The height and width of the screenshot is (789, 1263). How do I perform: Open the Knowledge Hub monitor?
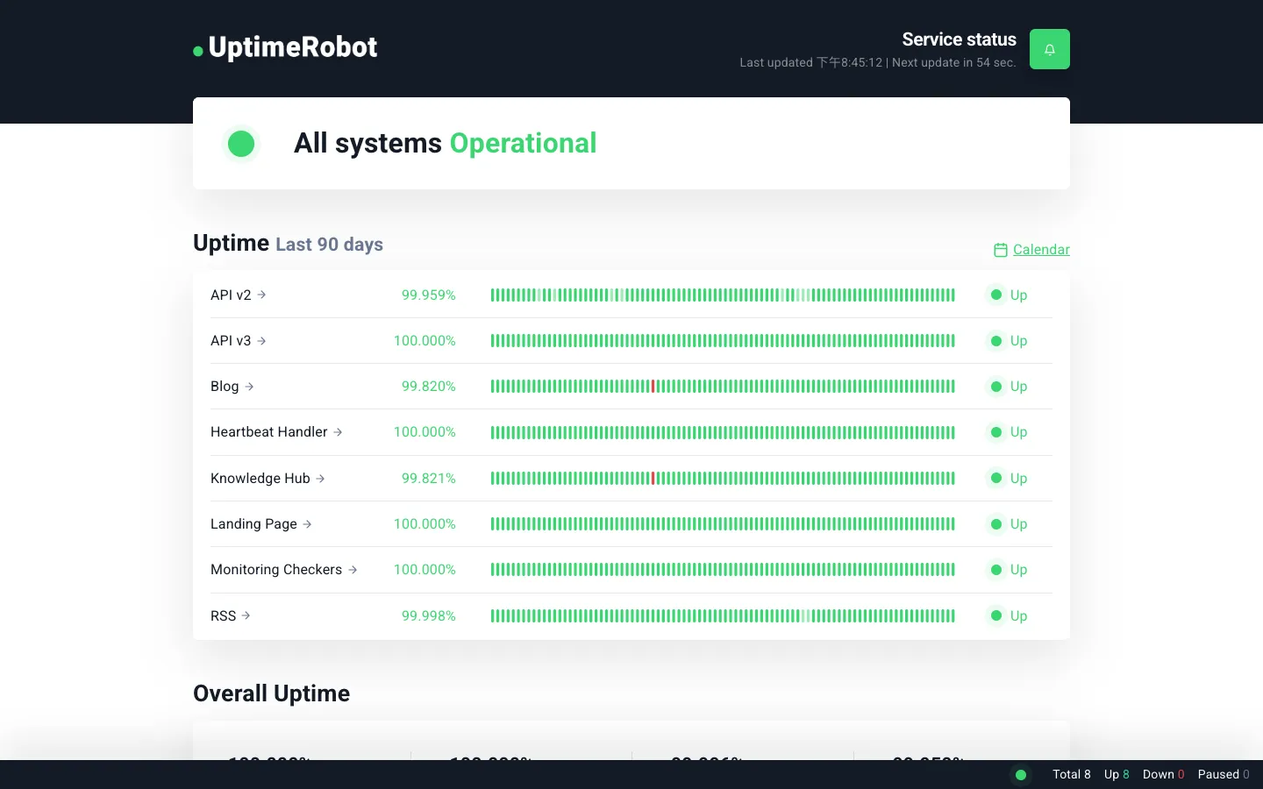pos(260,479)
